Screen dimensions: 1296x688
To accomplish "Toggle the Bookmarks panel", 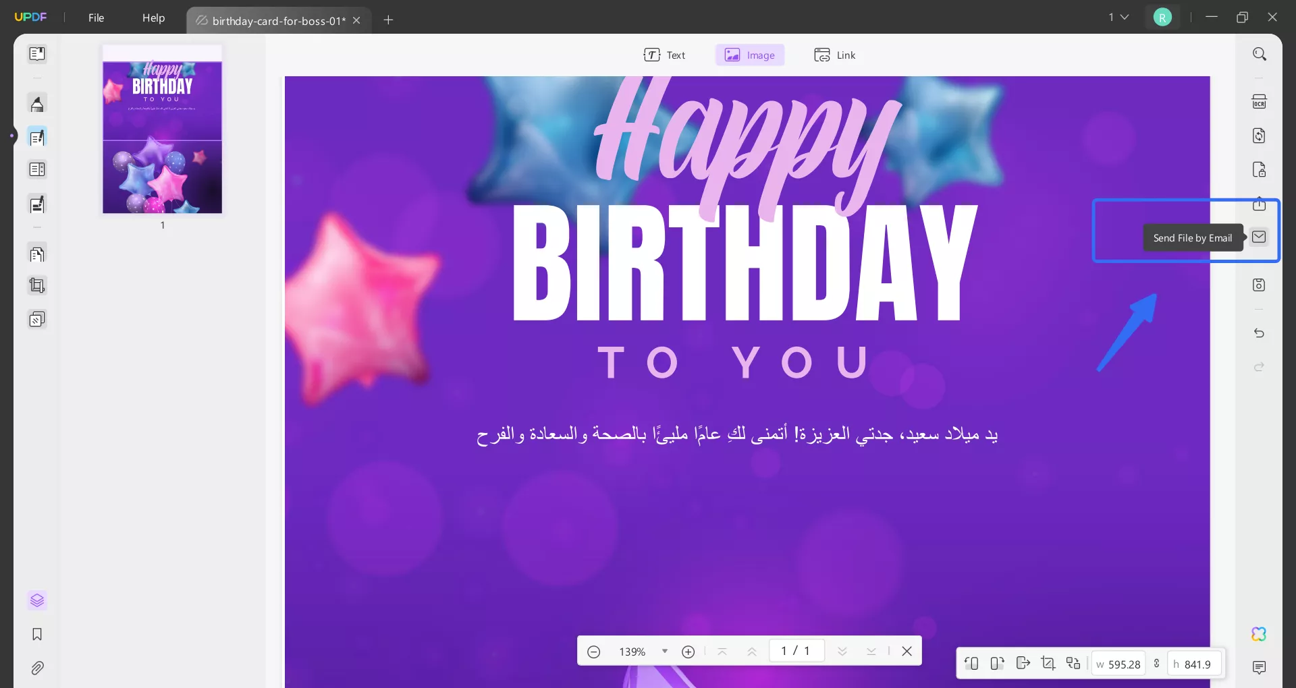I will 38,635.
